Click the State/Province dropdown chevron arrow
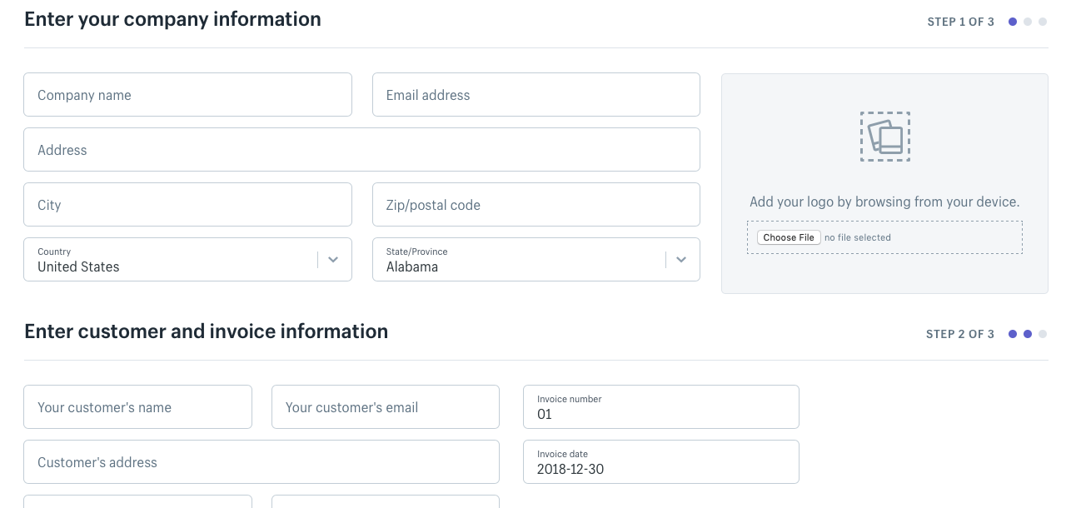The width and height of the screenshot is (1071, 508). 681,260
